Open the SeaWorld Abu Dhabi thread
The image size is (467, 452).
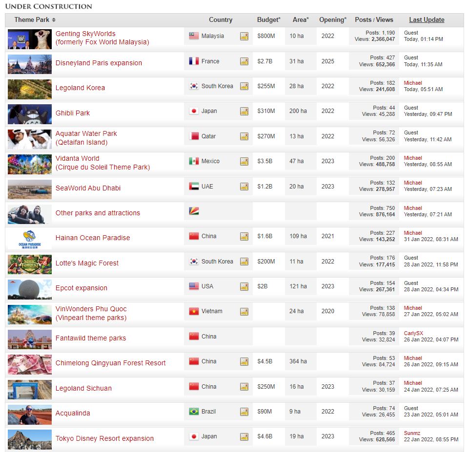coord(88,188)
